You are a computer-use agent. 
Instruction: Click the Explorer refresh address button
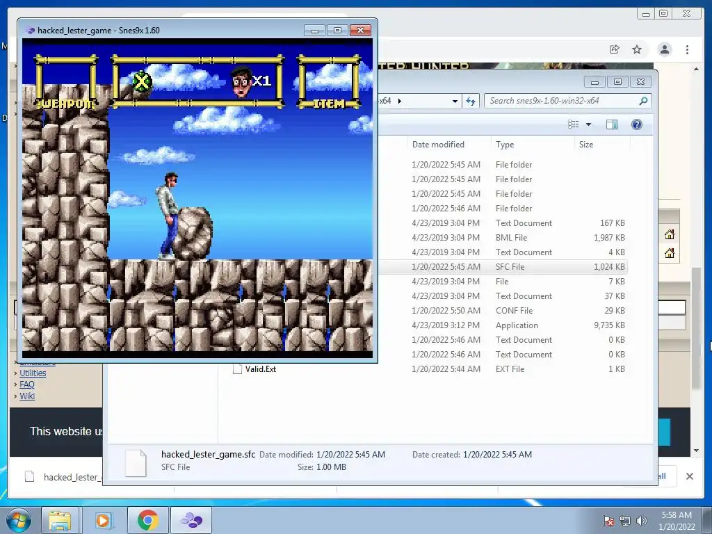pos(471,101)
